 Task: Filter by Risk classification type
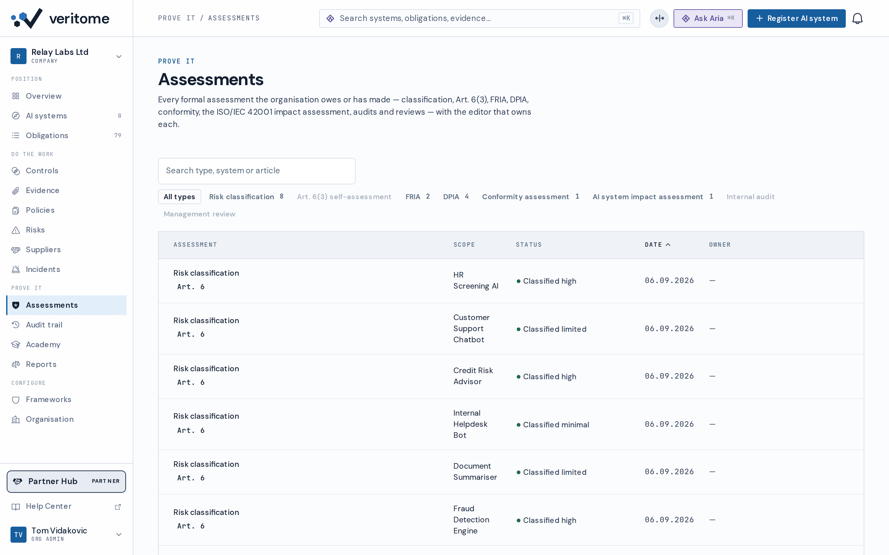pos(246,197)
